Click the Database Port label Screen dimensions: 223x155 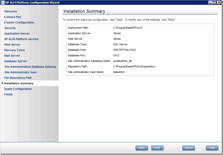pos(77,56)
